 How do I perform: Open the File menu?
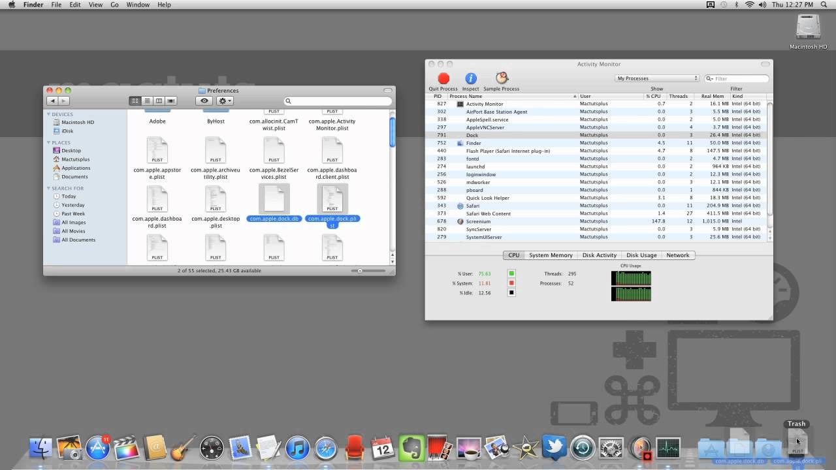point(56,5)
